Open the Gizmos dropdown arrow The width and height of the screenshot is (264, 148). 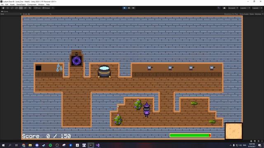[262, 14]
